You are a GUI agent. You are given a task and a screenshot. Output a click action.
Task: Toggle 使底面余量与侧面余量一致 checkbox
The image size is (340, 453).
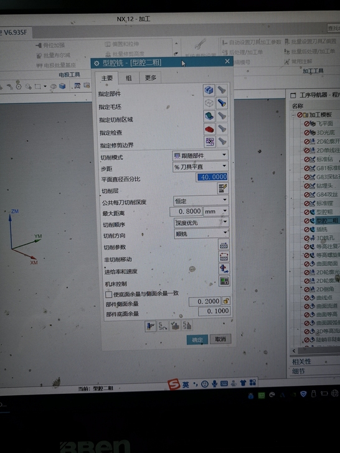coord(109,295)
